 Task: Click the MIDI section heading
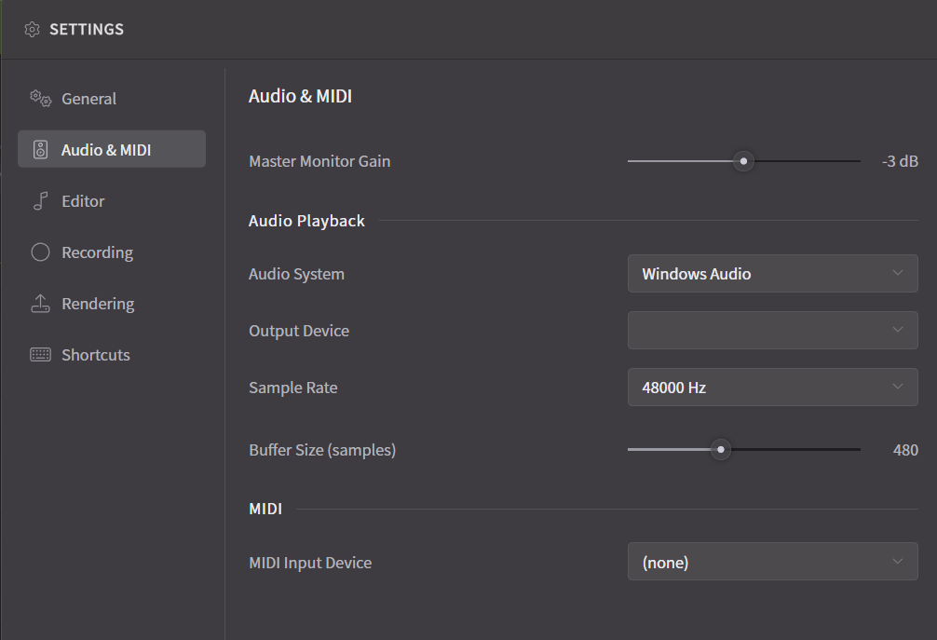click(265, 509)
